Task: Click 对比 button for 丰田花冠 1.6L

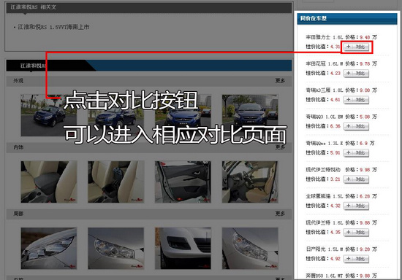Action: pyautogui.click(x=356, y=74)
